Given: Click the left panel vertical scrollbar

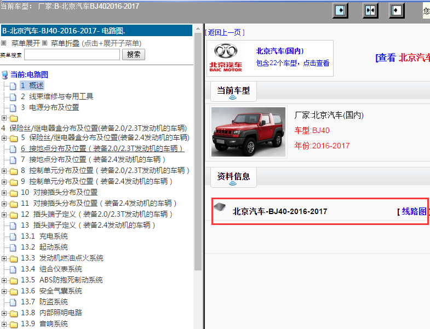Looking at the screenshot, I should click(198, 152).
